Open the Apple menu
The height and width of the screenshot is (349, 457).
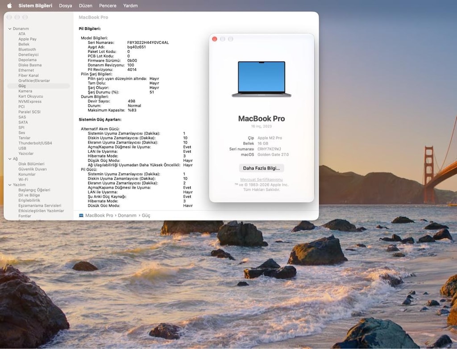pos(9,5)
